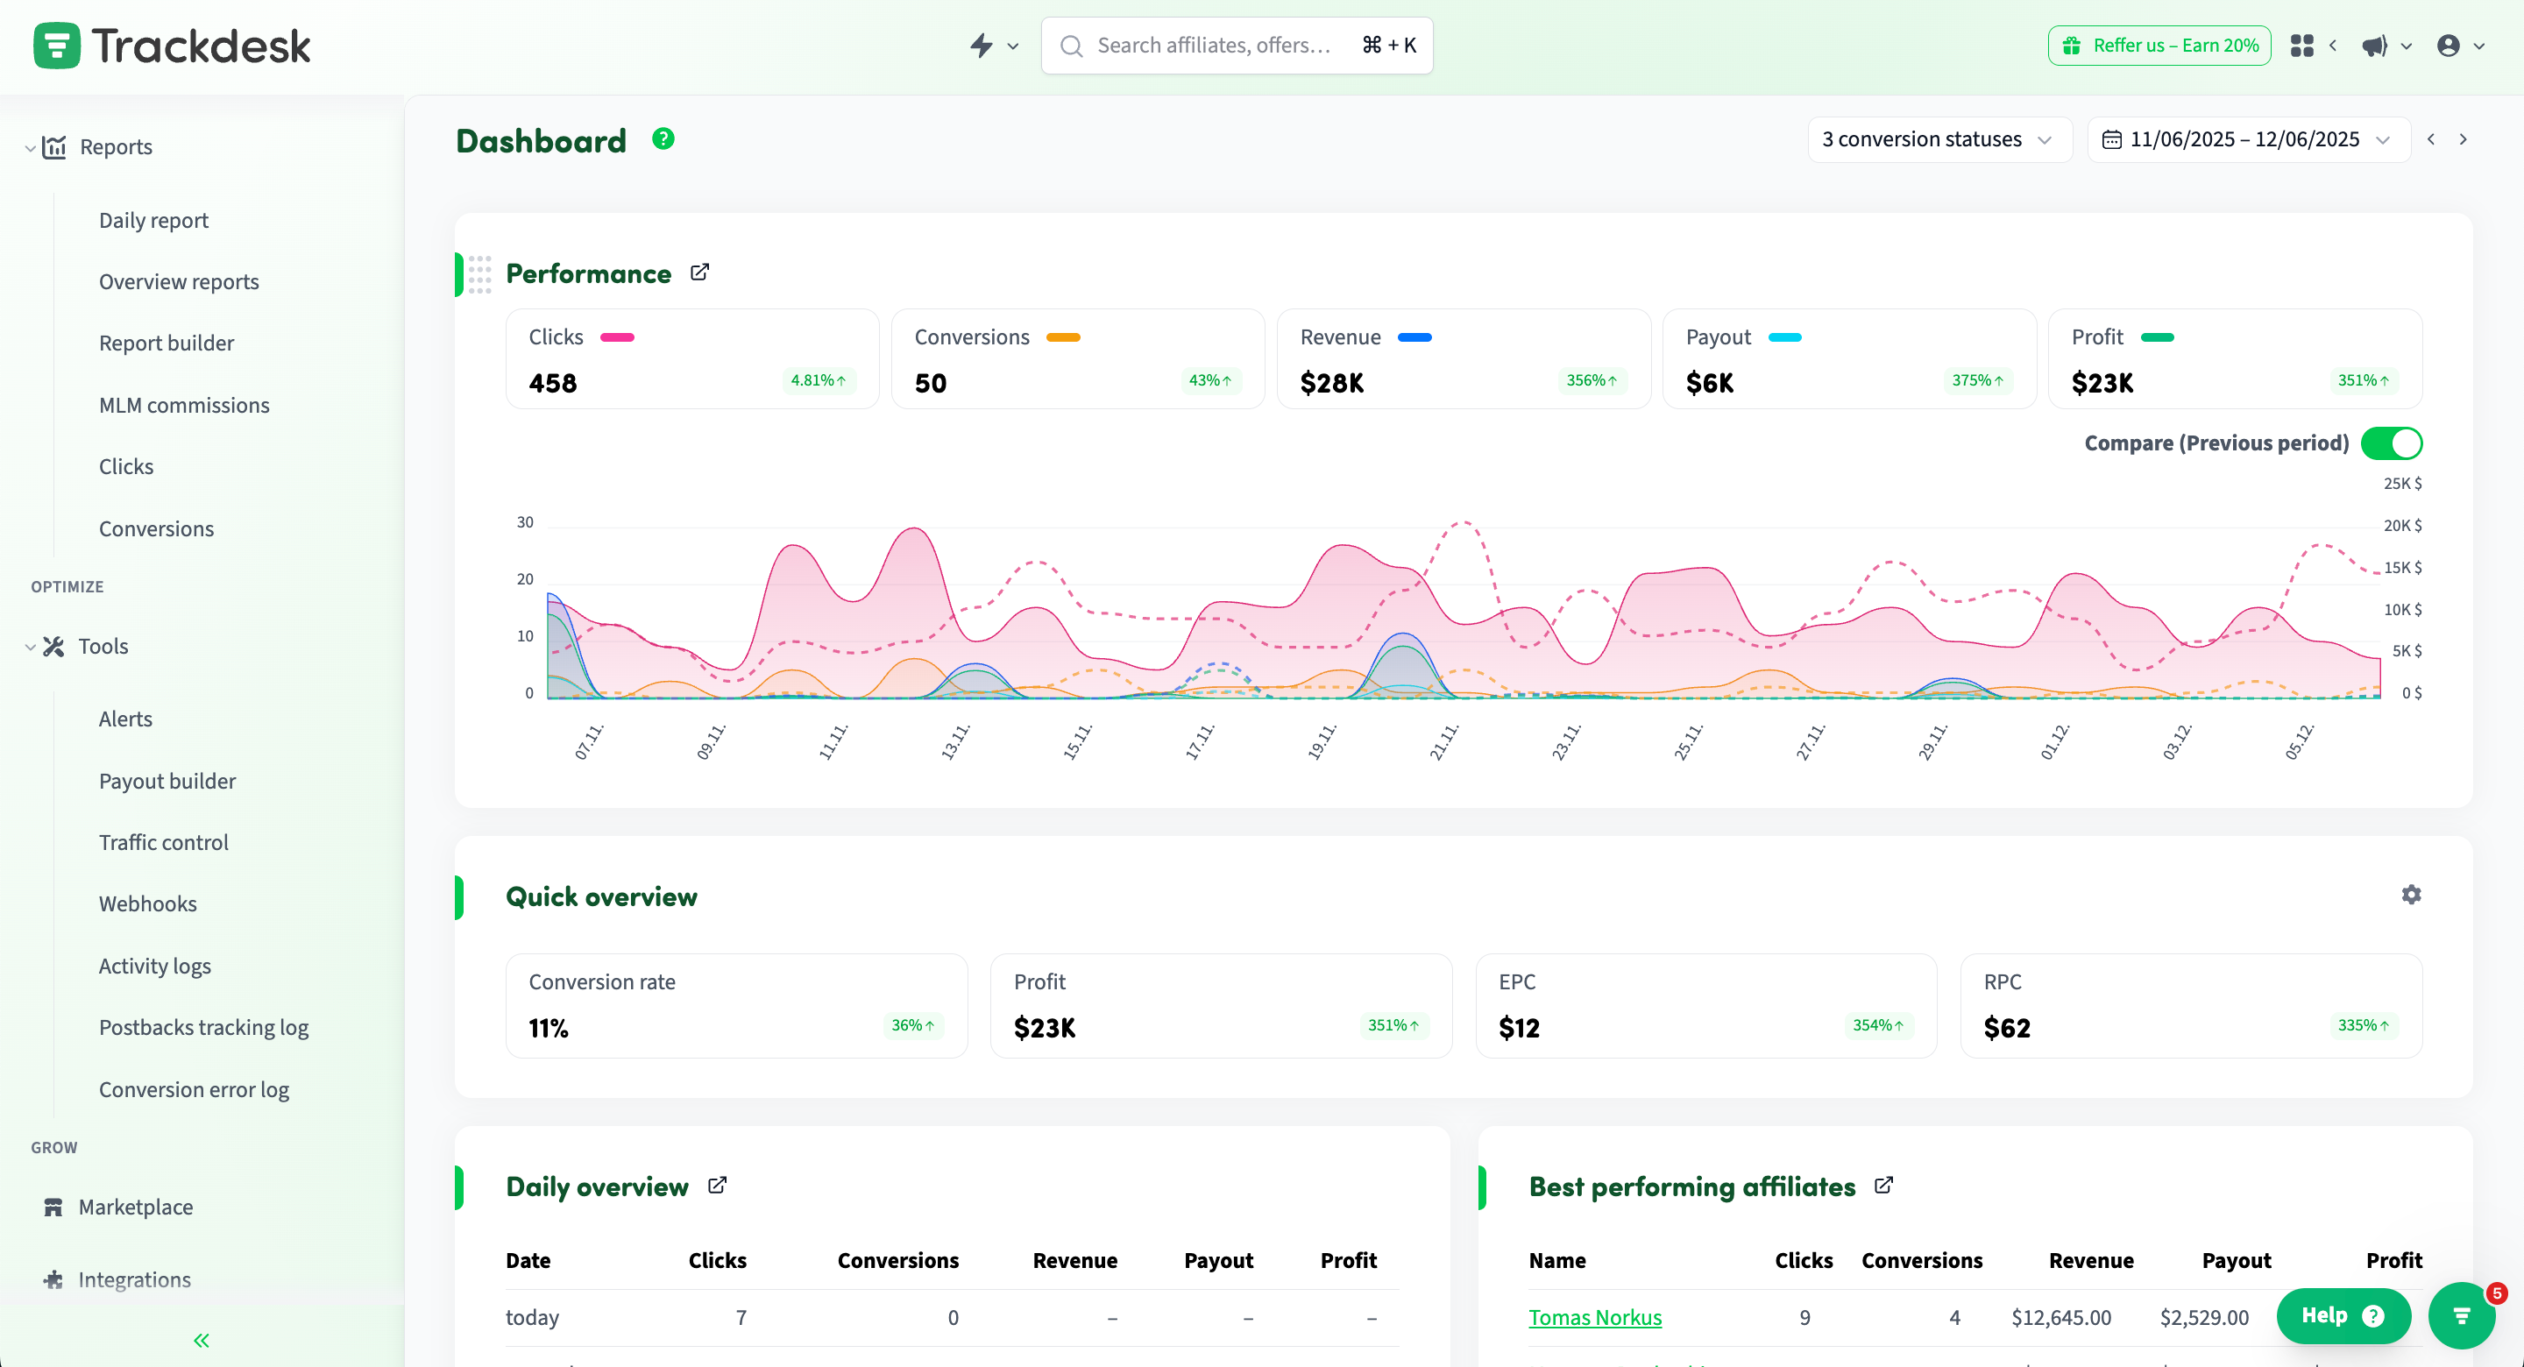The height and width of the screenshot is (1367, 2524).
Task: Click the apps grid icon in header
Action: pyautogui.click(x=2301, y=46)
